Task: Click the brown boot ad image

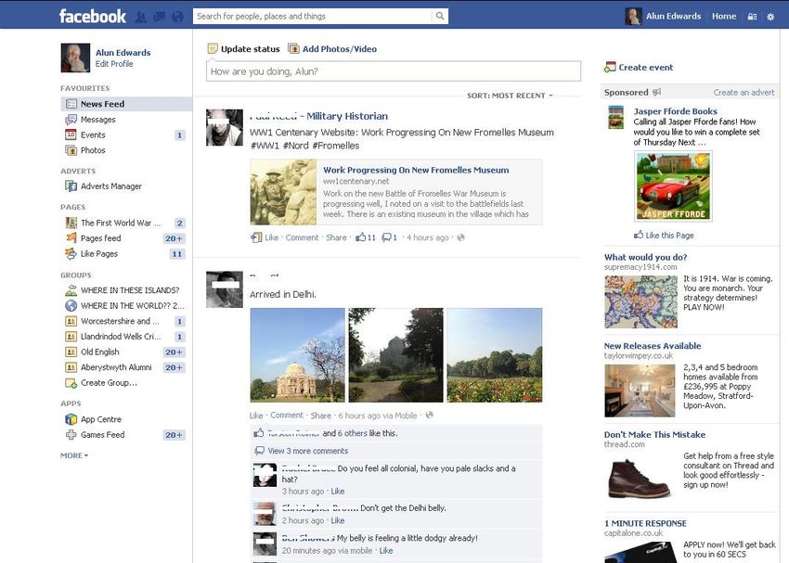Action: 640,478
